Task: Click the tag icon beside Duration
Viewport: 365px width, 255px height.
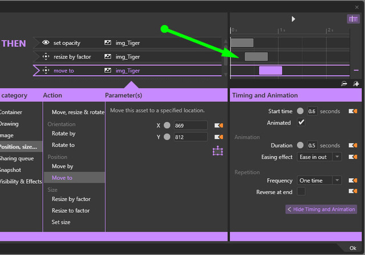Action: coord(353,145)
